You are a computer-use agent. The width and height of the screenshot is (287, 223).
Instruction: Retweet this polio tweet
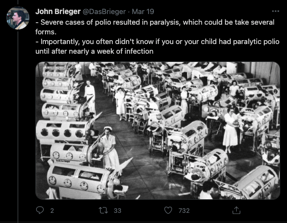coord(104,210)
